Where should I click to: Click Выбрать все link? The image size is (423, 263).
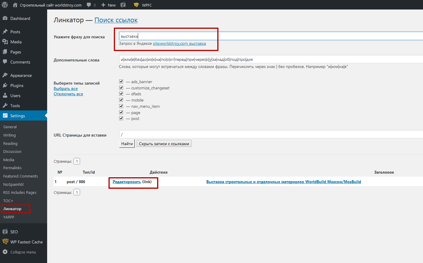66,88
